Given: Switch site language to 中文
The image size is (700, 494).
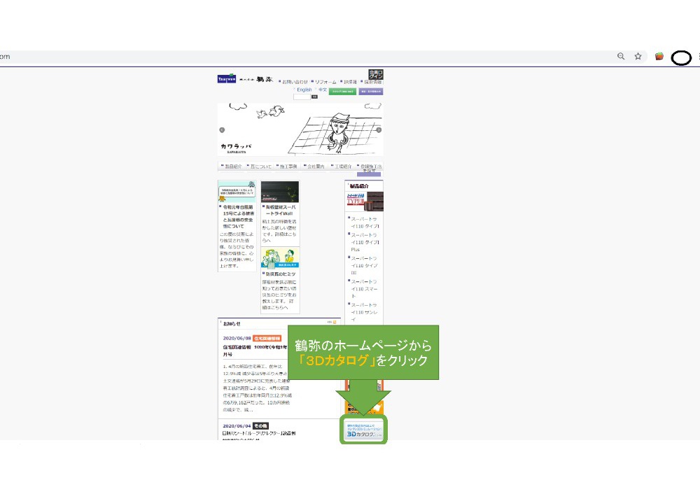Looking at the screenshot, I should click(x=322, y=90).
